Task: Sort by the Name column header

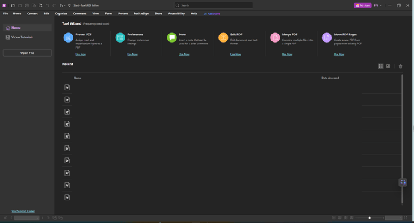Action: coord(78,78)
